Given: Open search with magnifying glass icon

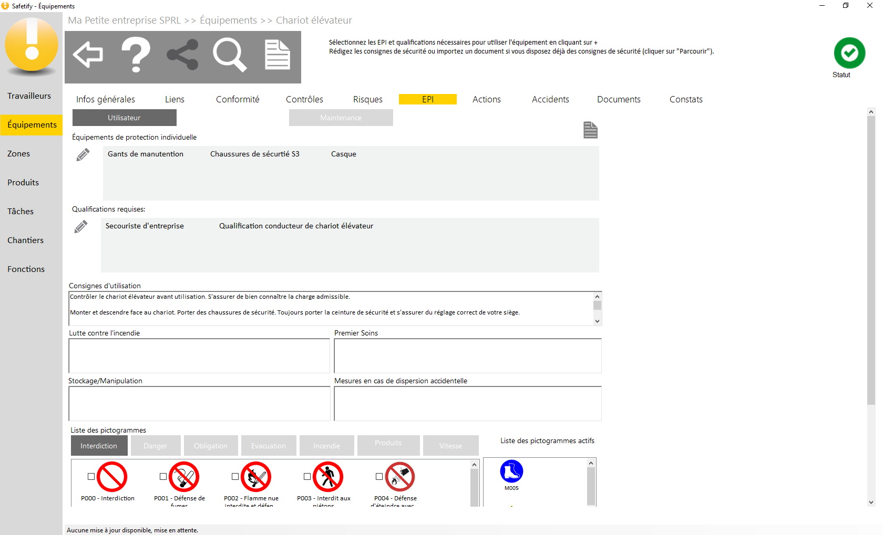Looking at the screenshot, I should pos(230,55).
